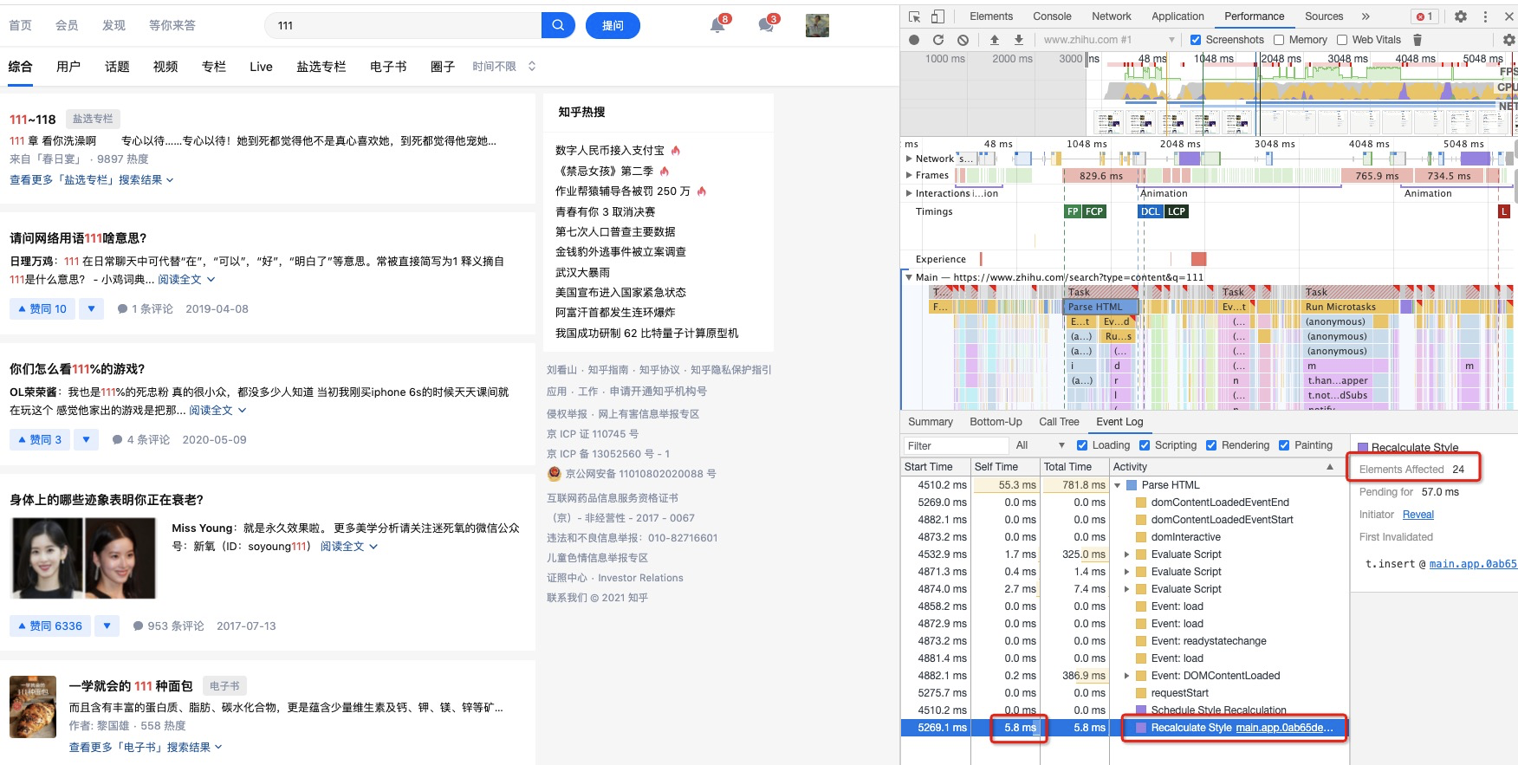Open the main.app.0ab65 source link after t.insert

click(x=1473, y=564)
